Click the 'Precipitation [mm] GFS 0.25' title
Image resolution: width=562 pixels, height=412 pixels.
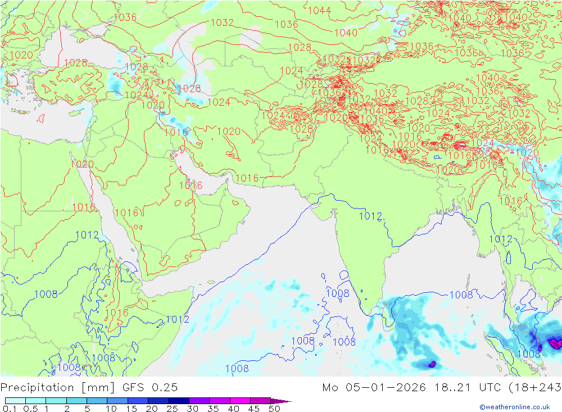tap(89, 388)
